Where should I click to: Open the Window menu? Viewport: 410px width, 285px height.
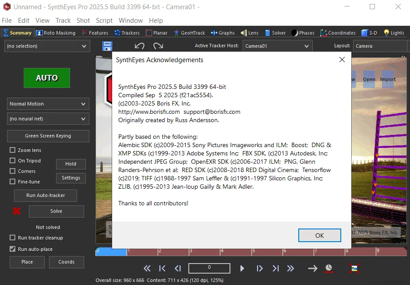[131, 21]
